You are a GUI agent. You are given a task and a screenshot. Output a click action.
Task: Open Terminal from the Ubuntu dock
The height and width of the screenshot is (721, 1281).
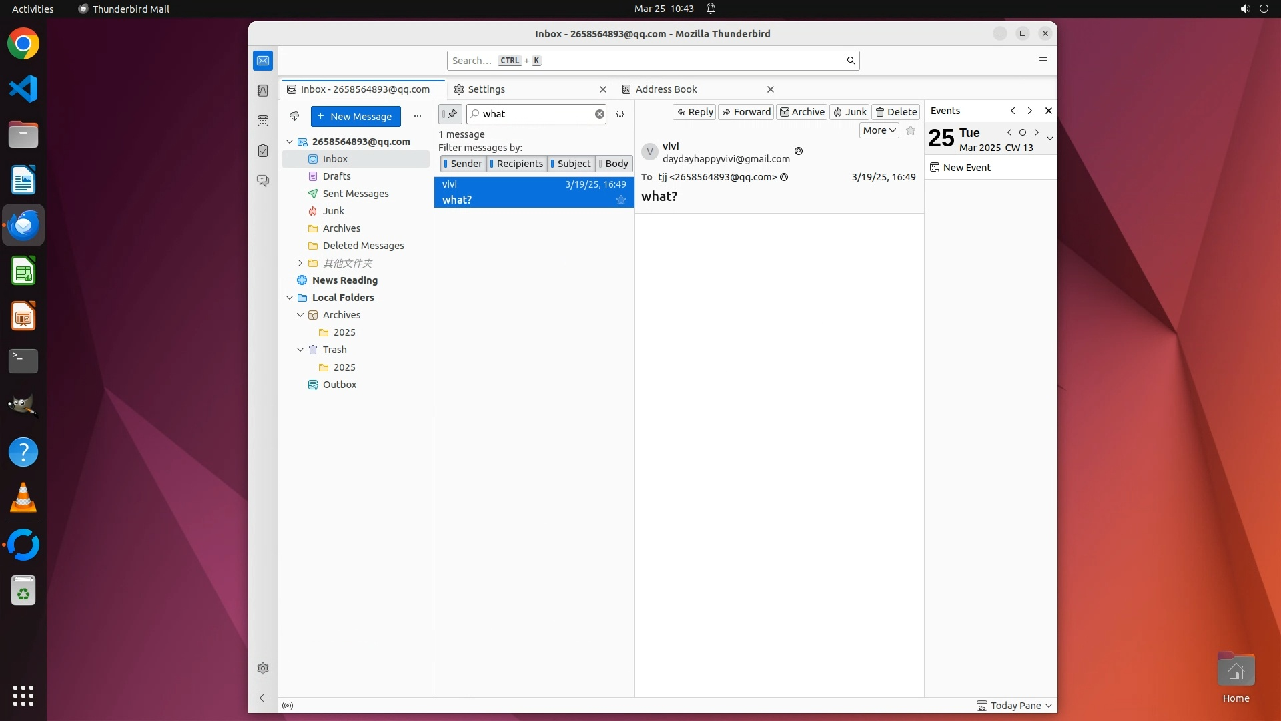tap(23, 361)
